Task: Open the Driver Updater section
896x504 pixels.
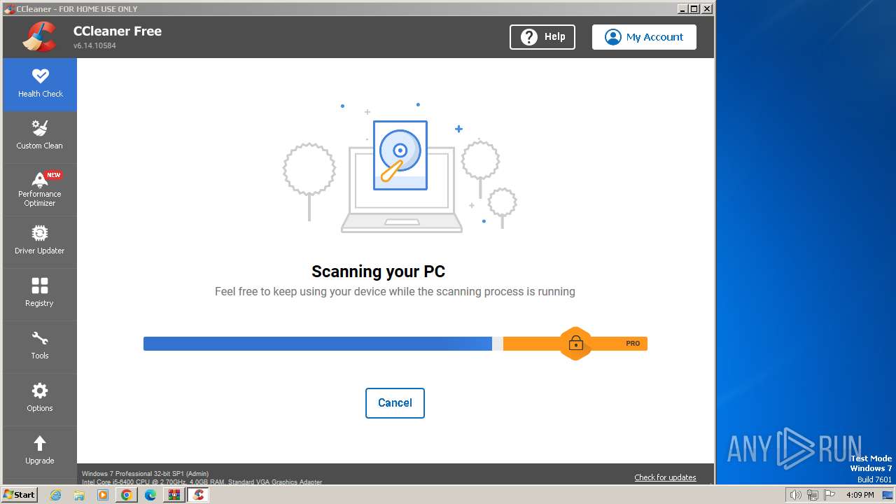Action: click(x=40, y=241)
